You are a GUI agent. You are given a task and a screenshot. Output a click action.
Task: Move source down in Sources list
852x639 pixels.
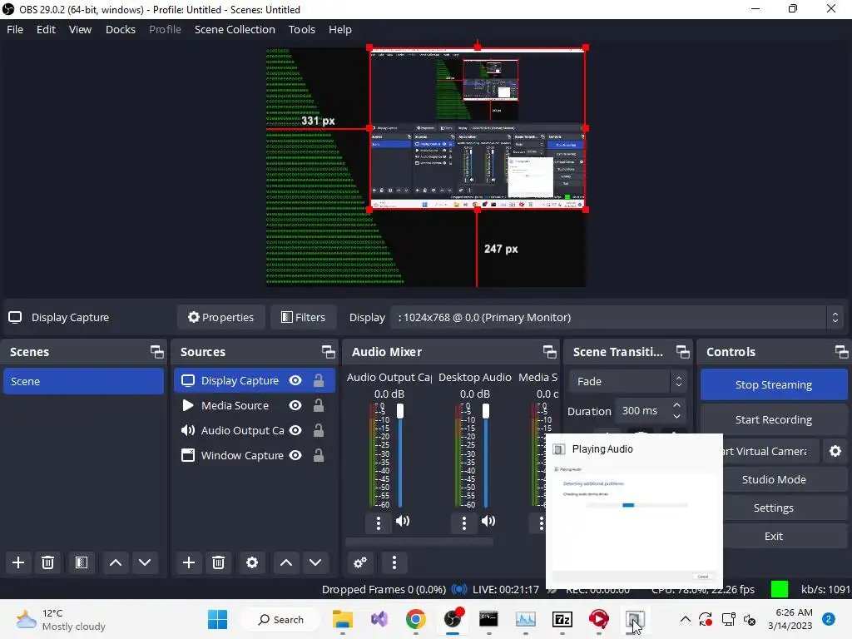coord(315,562)
